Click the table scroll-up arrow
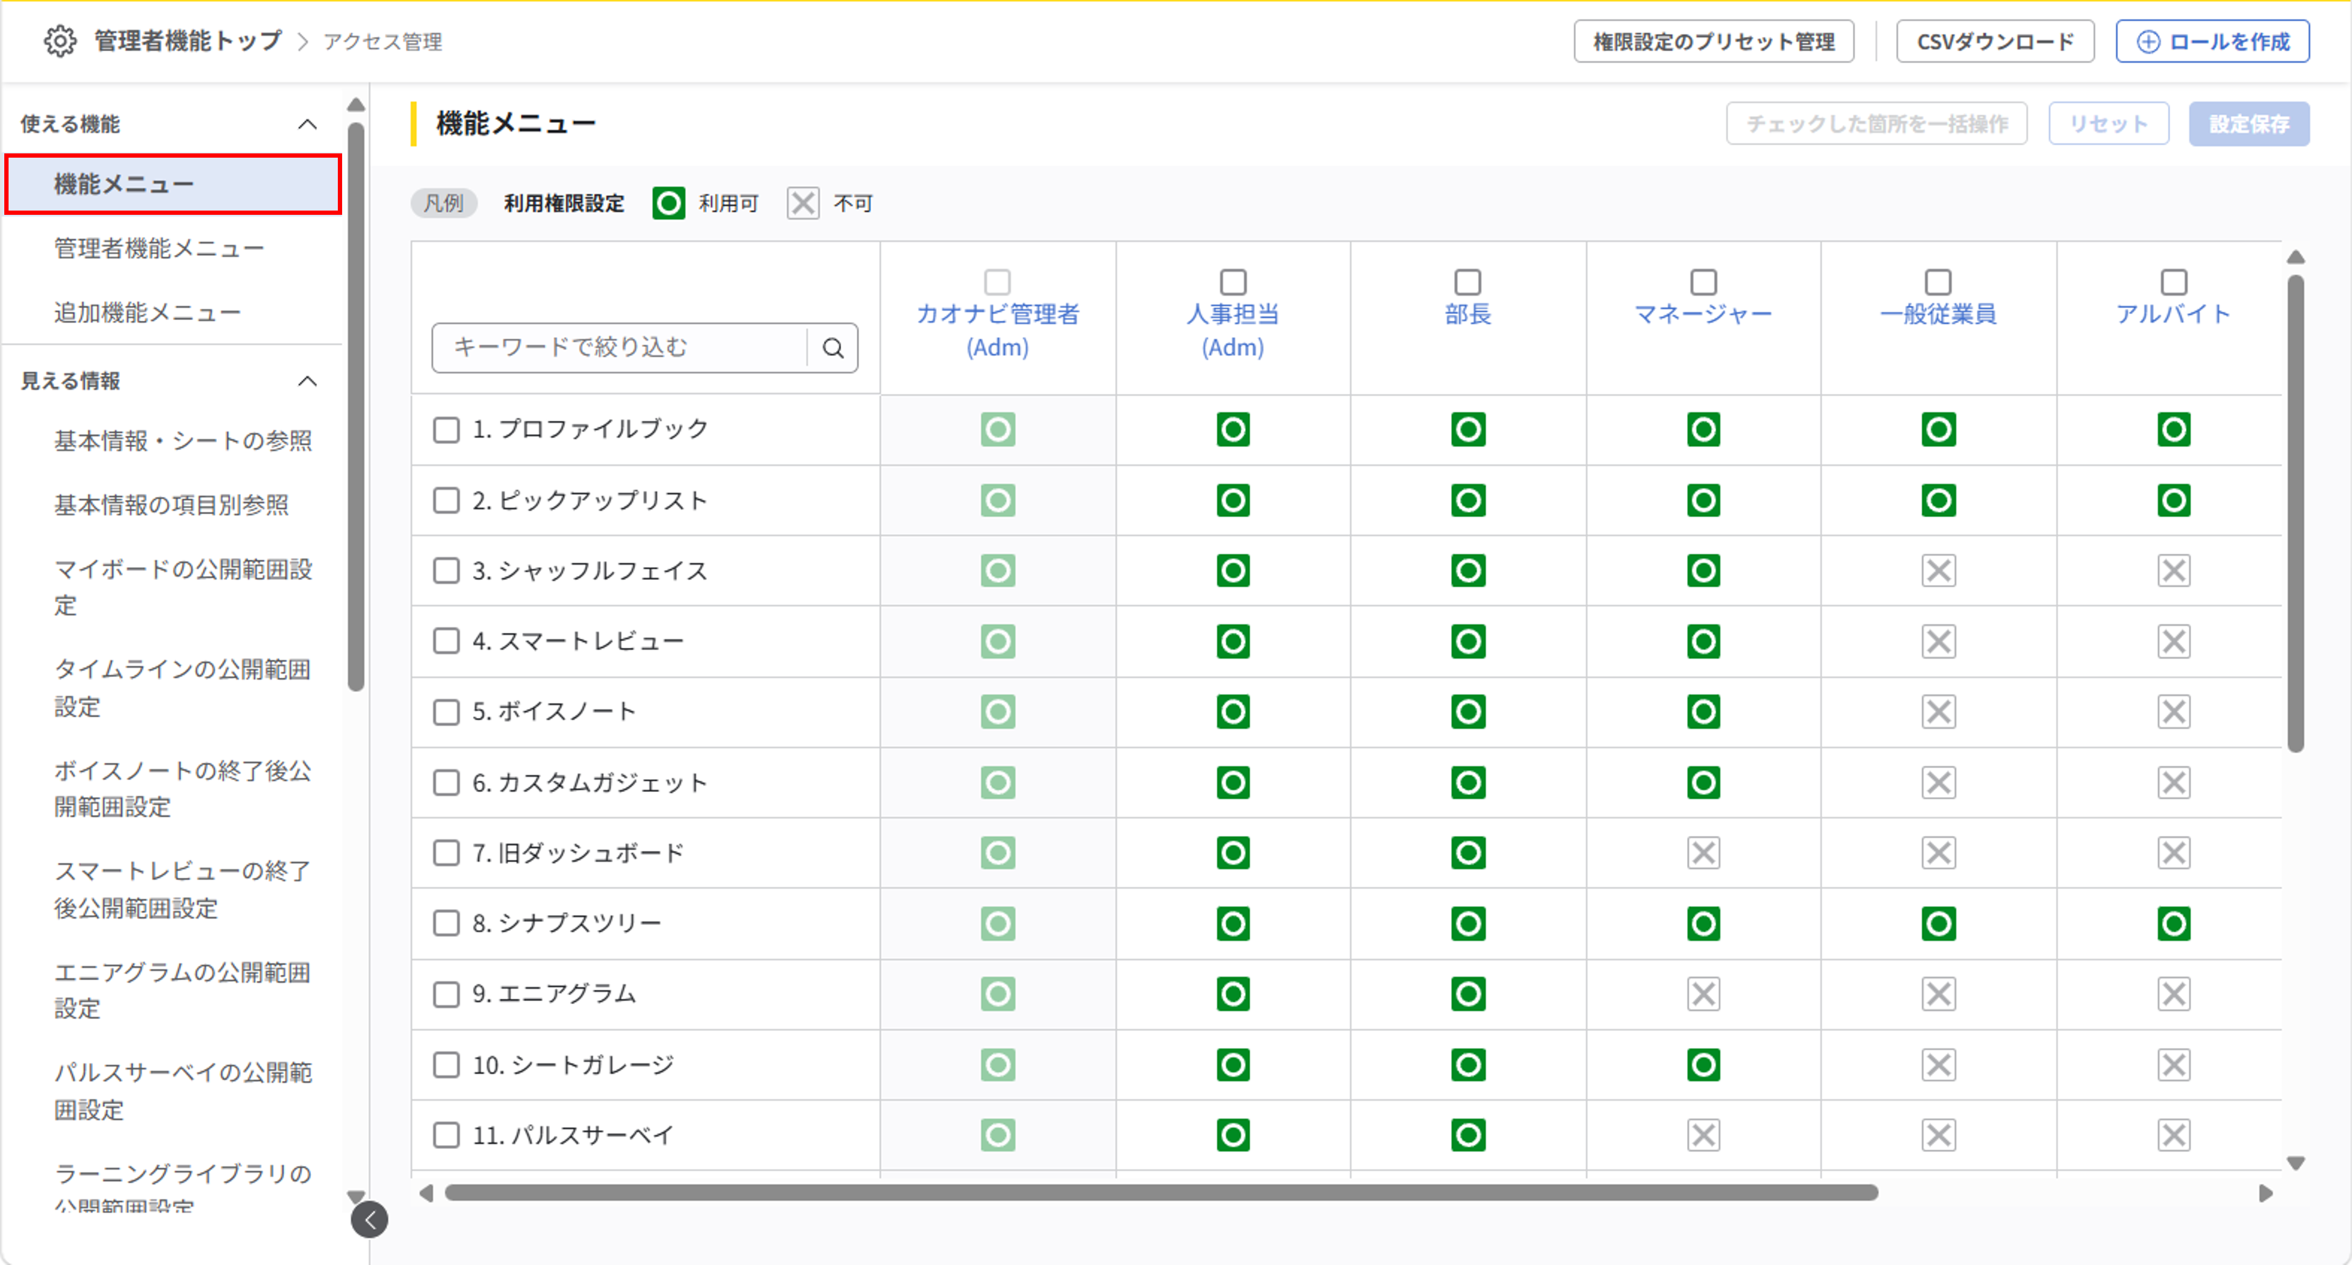The width and height of the screenshot is (2352, 1265). 2295,258
